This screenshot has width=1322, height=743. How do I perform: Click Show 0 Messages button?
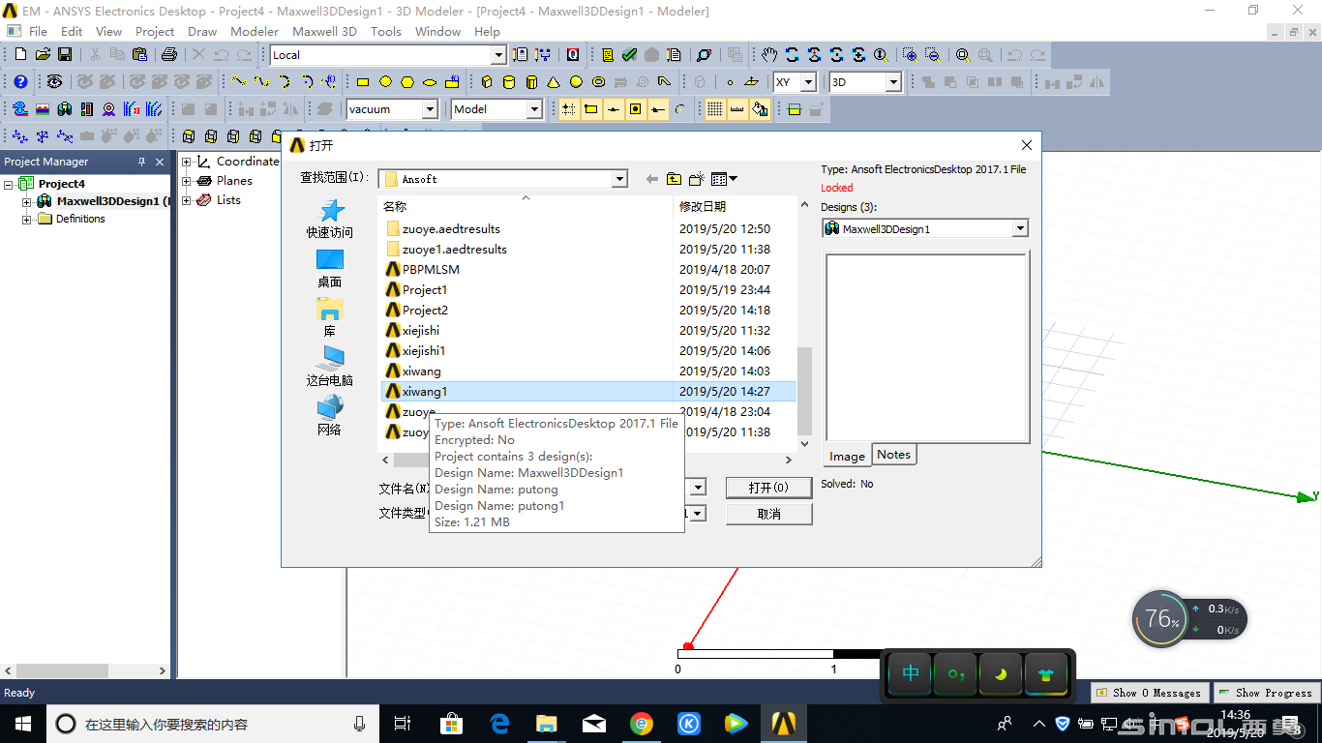[1150, 693]
